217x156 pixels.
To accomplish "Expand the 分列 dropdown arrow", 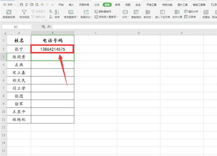I will click(128, 17).
